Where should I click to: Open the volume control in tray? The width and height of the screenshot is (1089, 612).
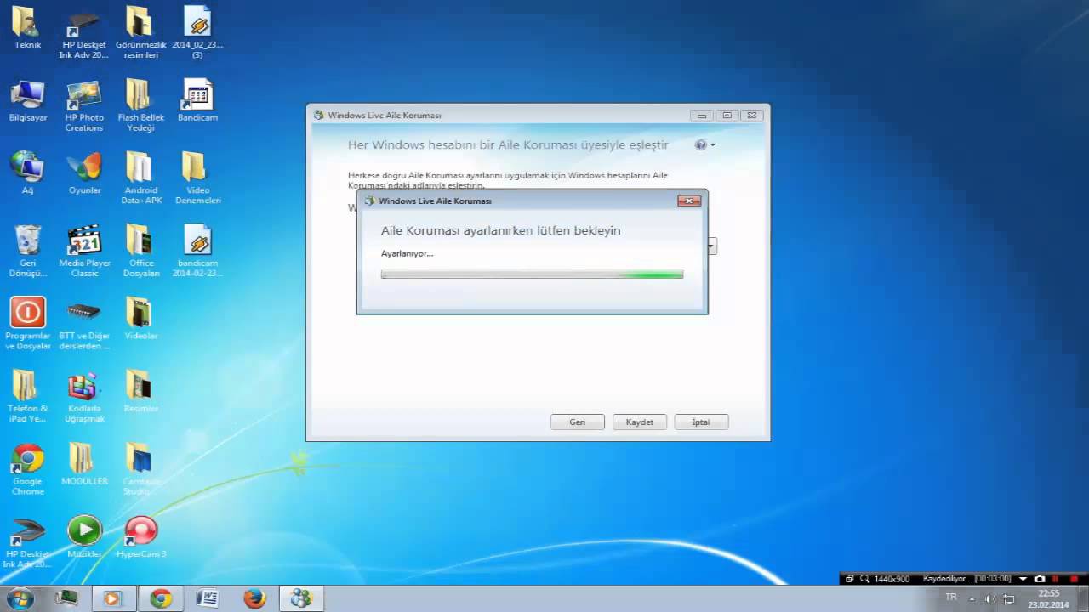coord(989,598)
